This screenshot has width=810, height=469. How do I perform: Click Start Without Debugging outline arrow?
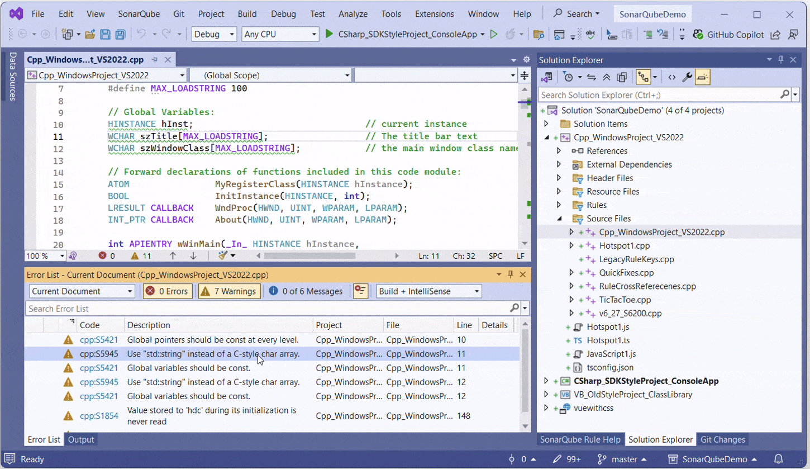(x=494, y=35)
